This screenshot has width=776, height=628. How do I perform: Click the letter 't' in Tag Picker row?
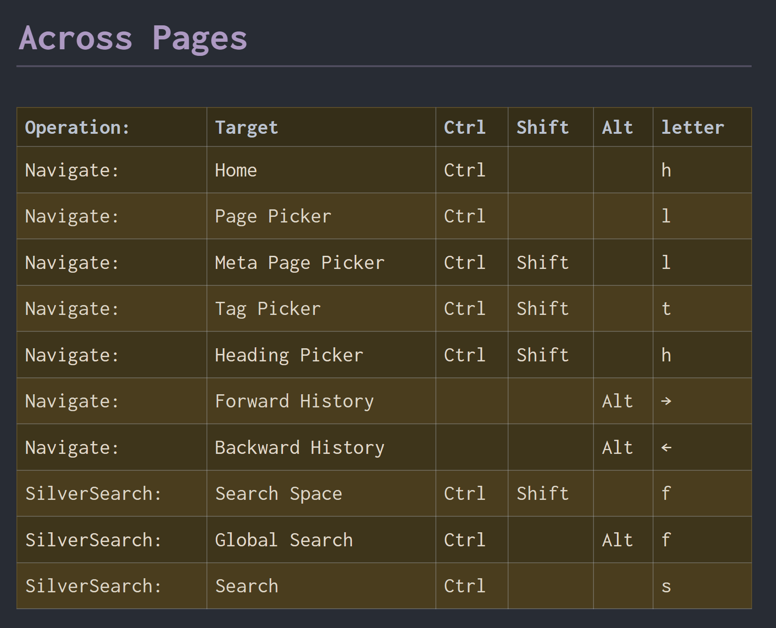click(666, 309)
